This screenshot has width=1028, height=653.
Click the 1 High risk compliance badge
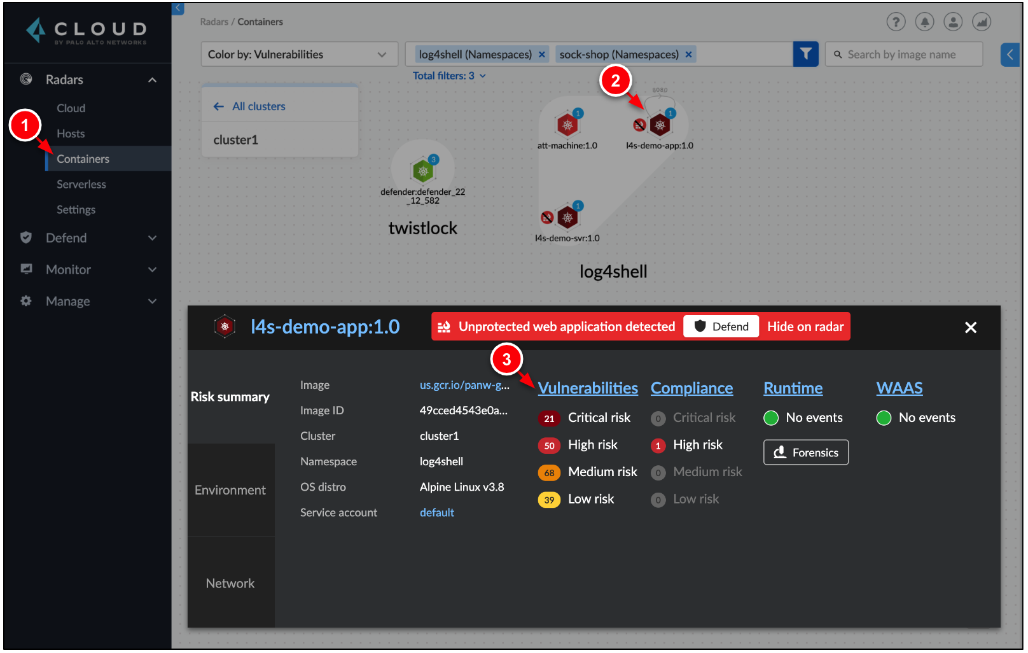(x=658, y=446)
